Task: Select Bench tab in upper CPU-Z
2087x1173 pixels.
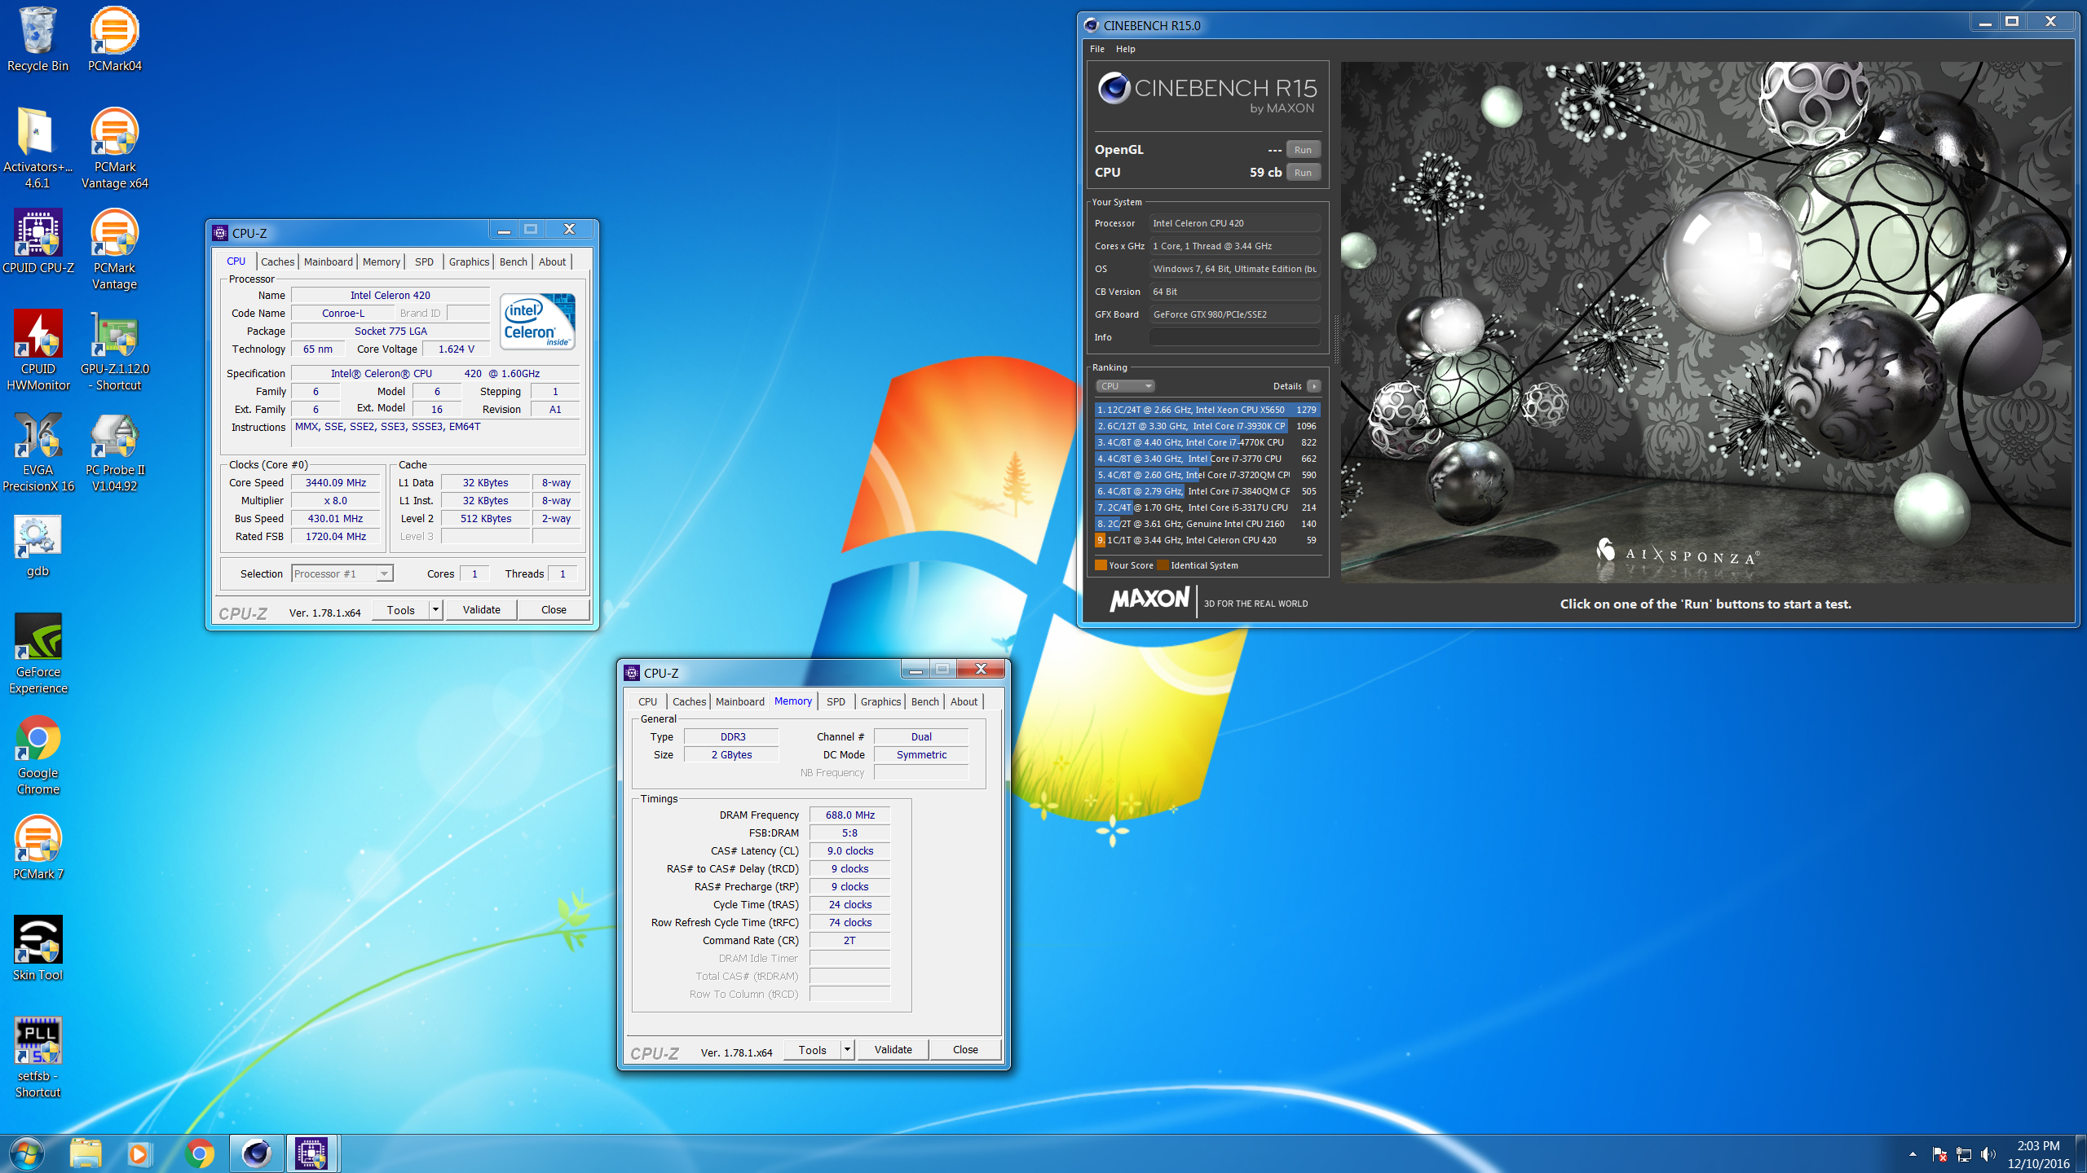Action: point(514,261)
